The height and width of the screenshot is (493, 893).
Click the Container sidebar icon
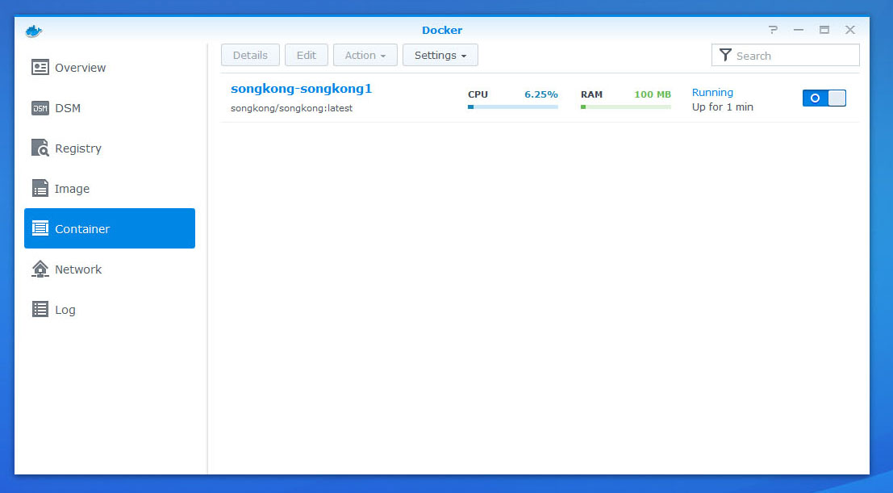tap(40, 228)
